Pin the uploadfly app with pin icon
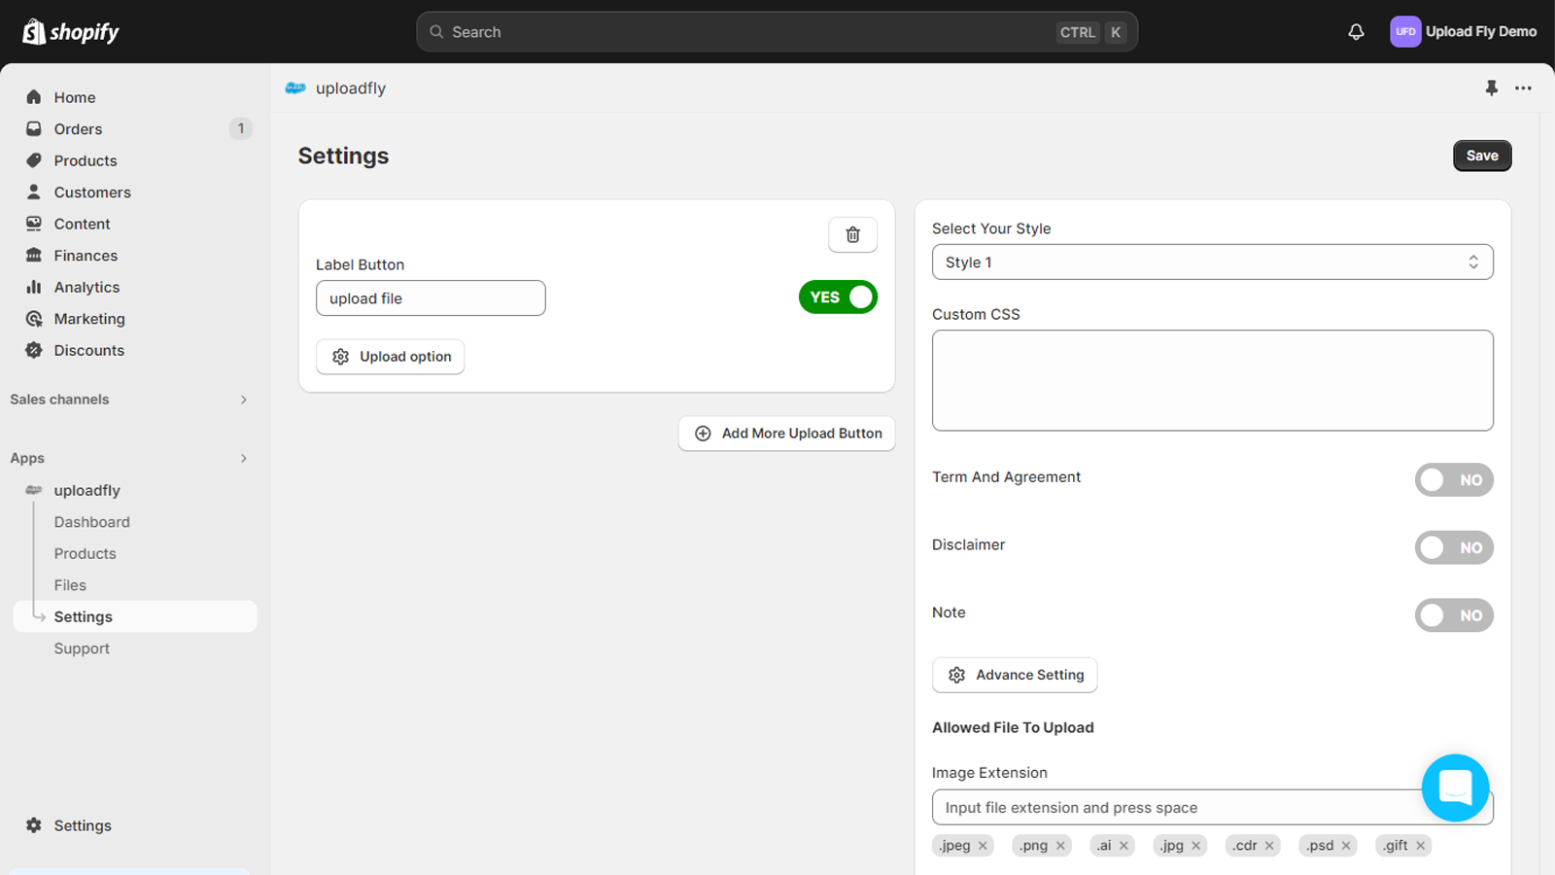The height and width of the screenshot is (875, 1555). tap(1491, 88)
